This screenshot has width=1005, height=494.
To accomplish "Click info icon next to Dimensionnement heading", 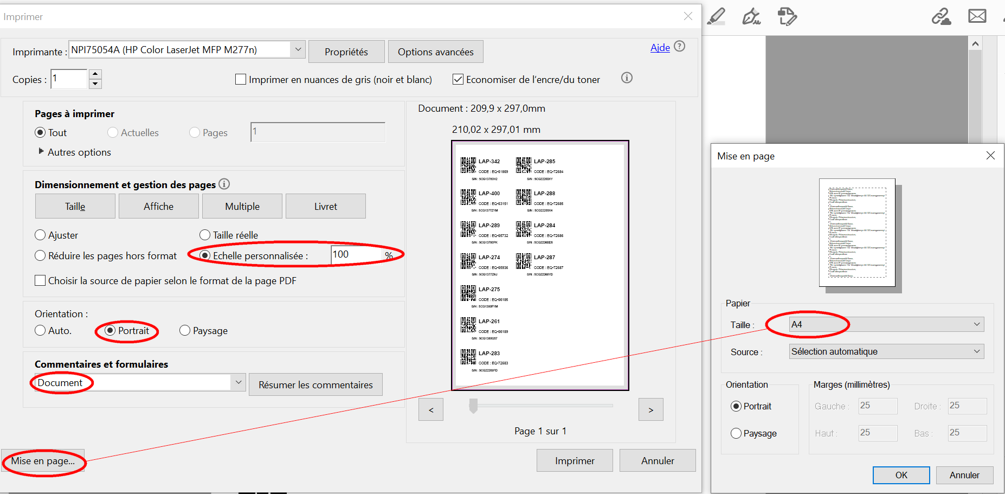I will (x=224, y=184).
